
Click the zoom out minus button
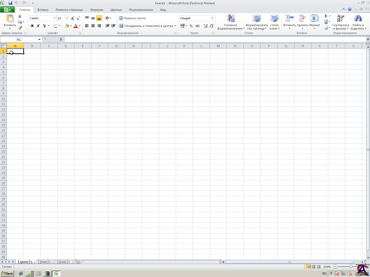click(x=335, y=267)
